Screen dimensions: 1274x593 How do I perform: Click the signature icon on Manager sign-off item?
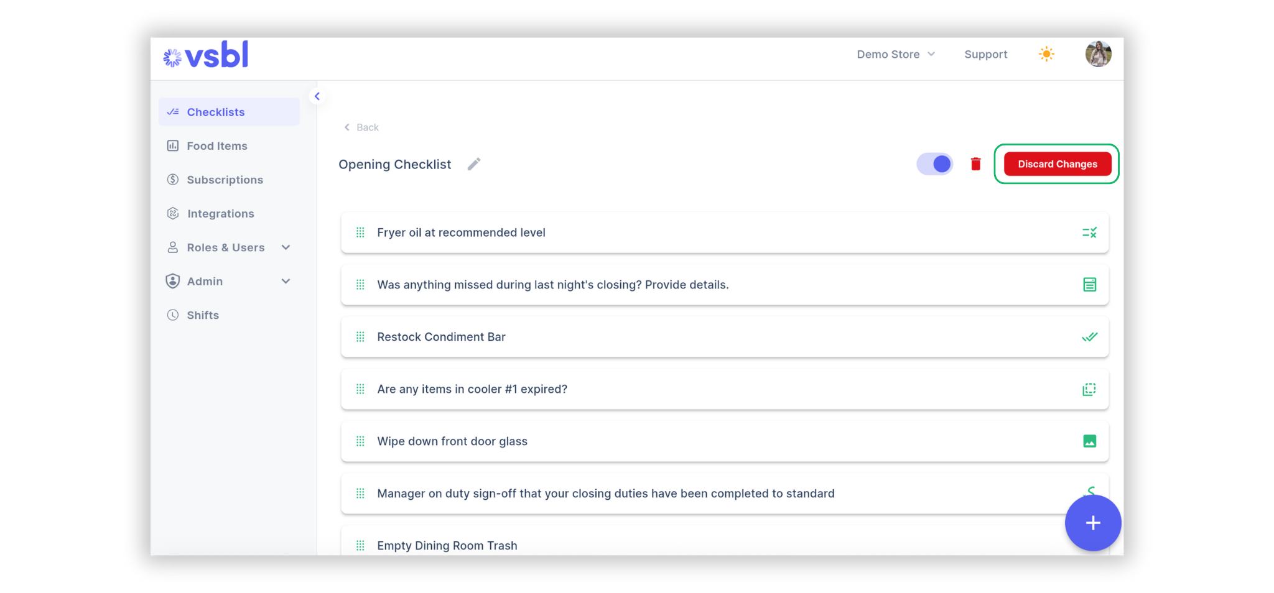[1090, 491]
